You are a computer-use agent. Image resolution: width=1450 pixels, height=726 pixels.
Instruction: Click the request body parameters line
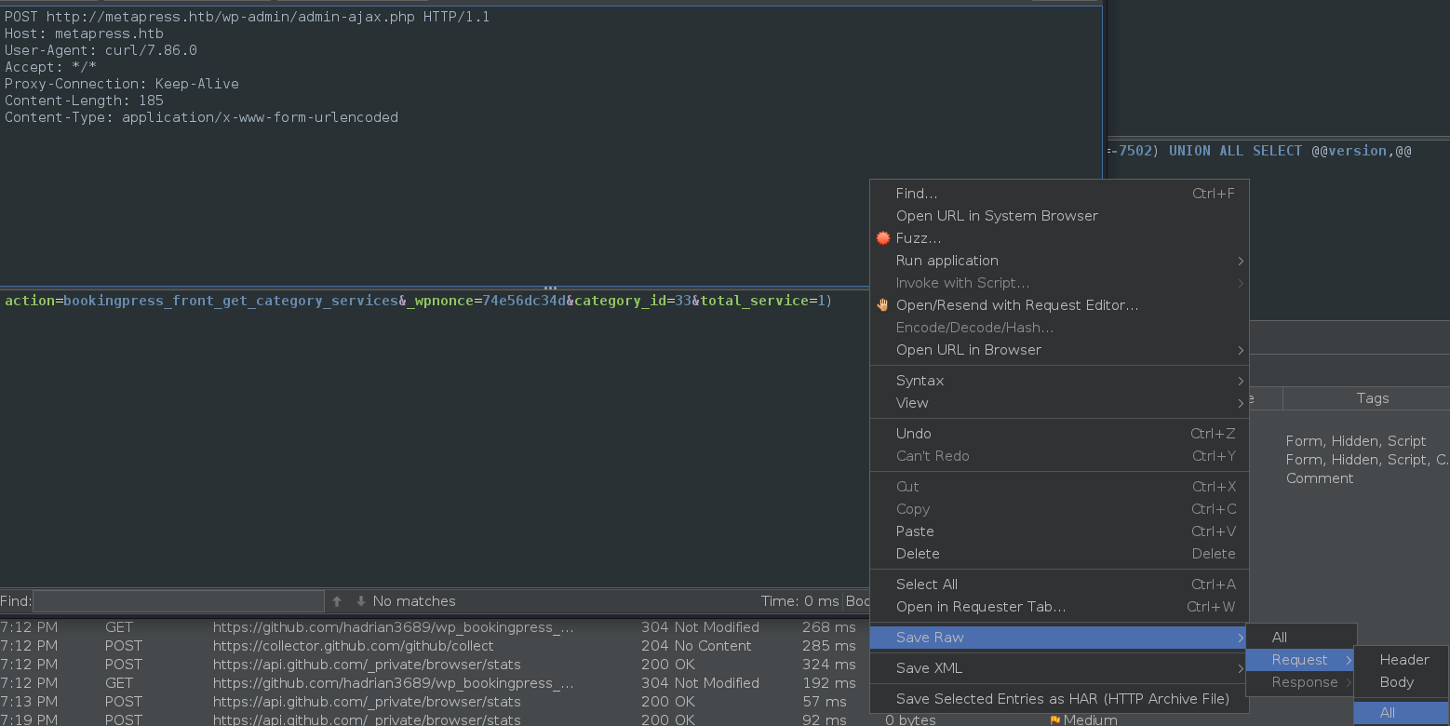418,301
